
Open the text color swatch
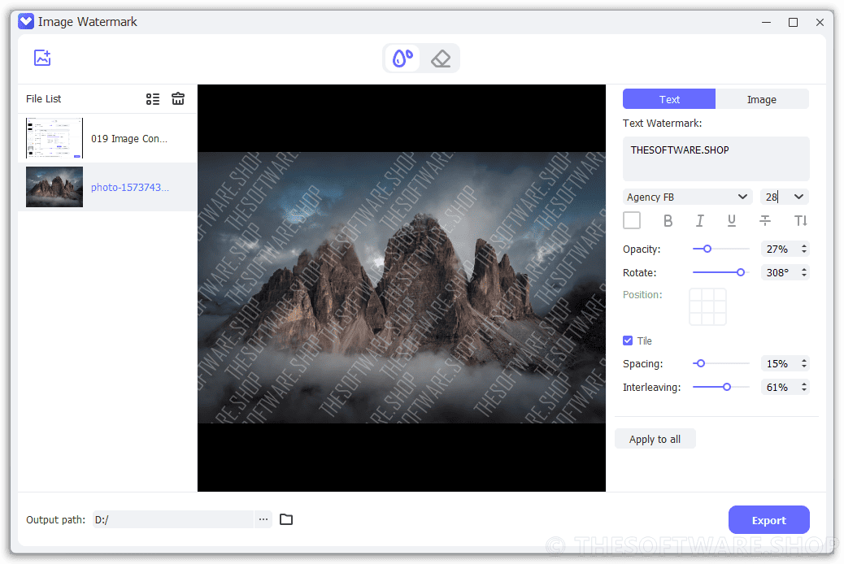click(x=632, y=221)
